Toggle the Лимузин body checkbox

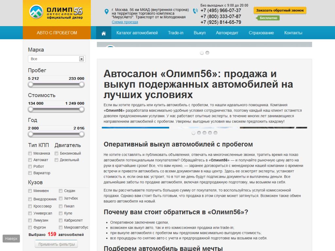[x=30, y=221]
